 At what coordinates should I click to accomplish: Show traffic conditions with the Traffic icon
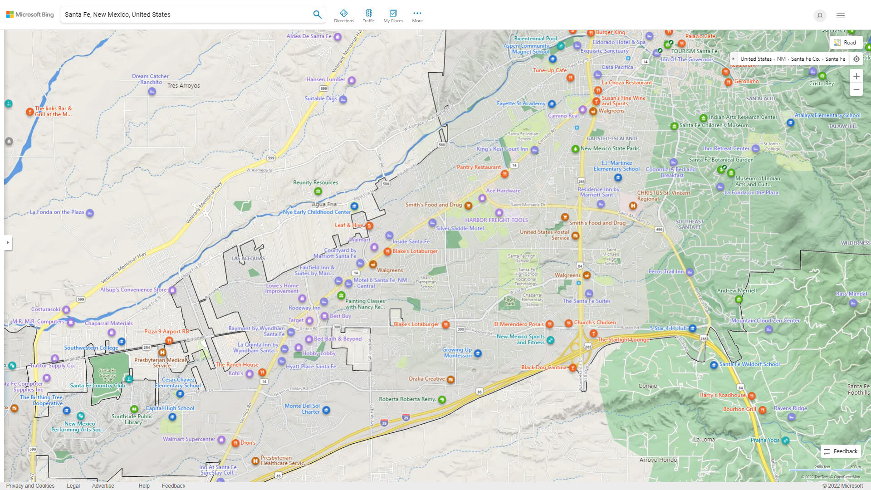(x=369, y=15)
